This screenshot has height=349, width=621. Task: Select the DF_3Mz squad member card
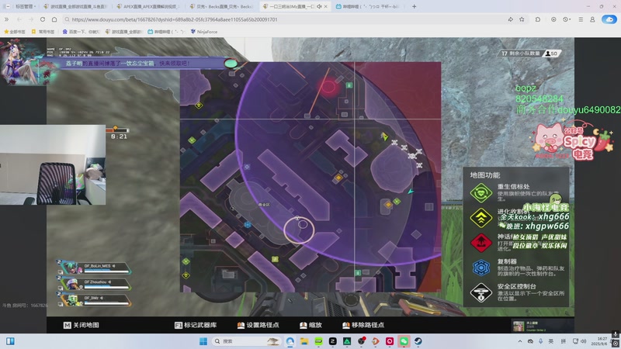[x=95, y=300]
